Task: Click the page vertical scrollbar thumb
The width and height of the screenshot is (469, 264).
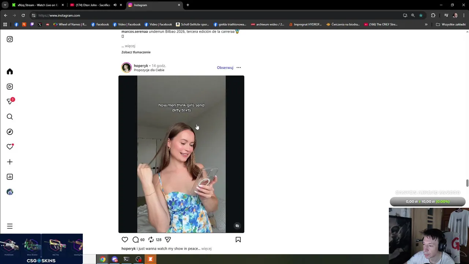Action: pos(467,183)
